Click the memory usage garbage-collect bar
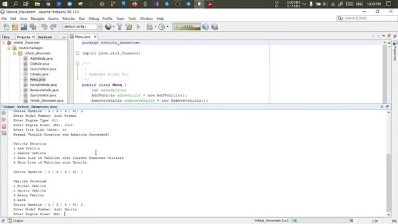The height and width of the screenshot is (224, 398). [187, 27]
